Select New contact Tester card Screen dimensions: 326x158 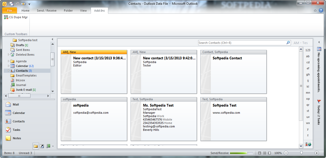(164, 72)
